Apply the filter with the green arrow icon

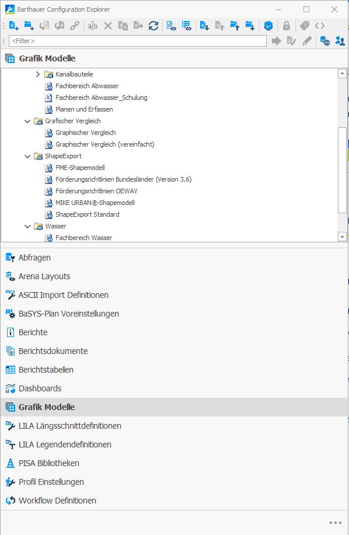coord(277,41)
